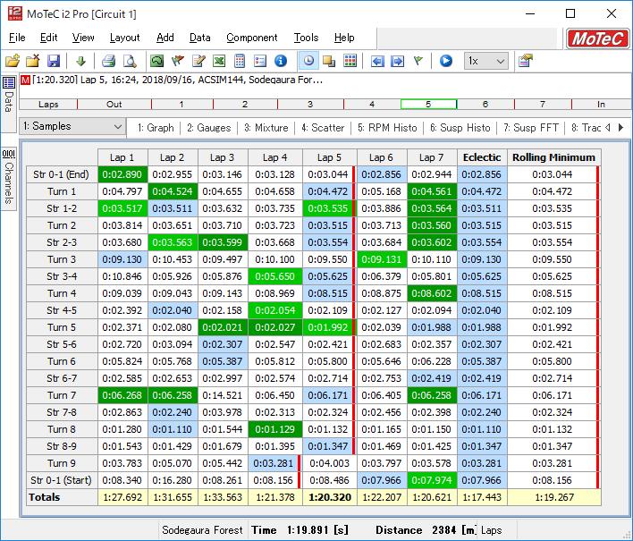Open the File menu
This screenshot has width=633, height=541.
point(17,38)
